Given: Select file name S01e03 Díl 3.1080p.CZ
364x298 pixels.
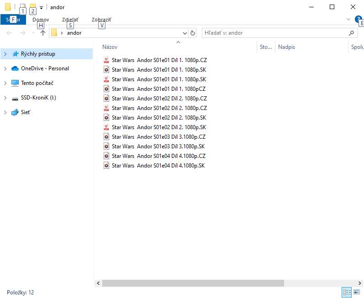Looking at the screenshot, I should [x=158, y=137].
